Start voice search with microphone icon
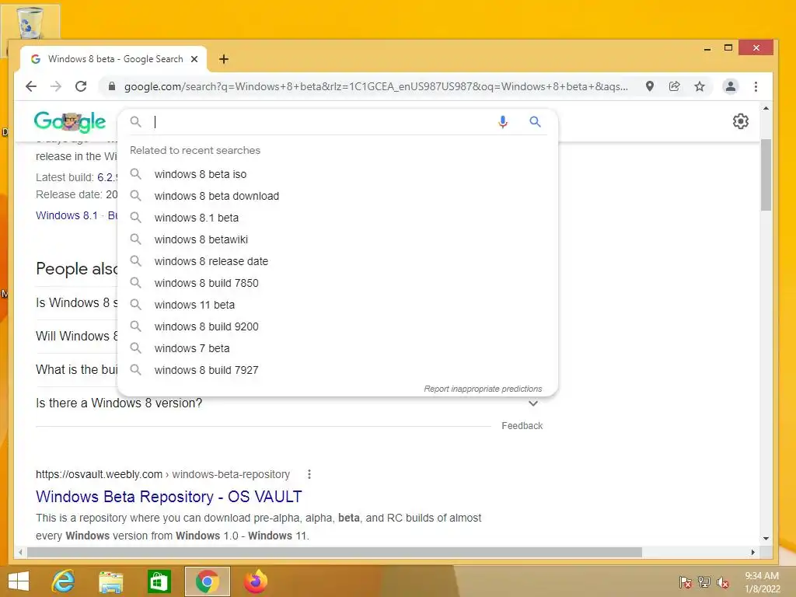Viewport: 796px width, 597px height. tap(503, 122)
